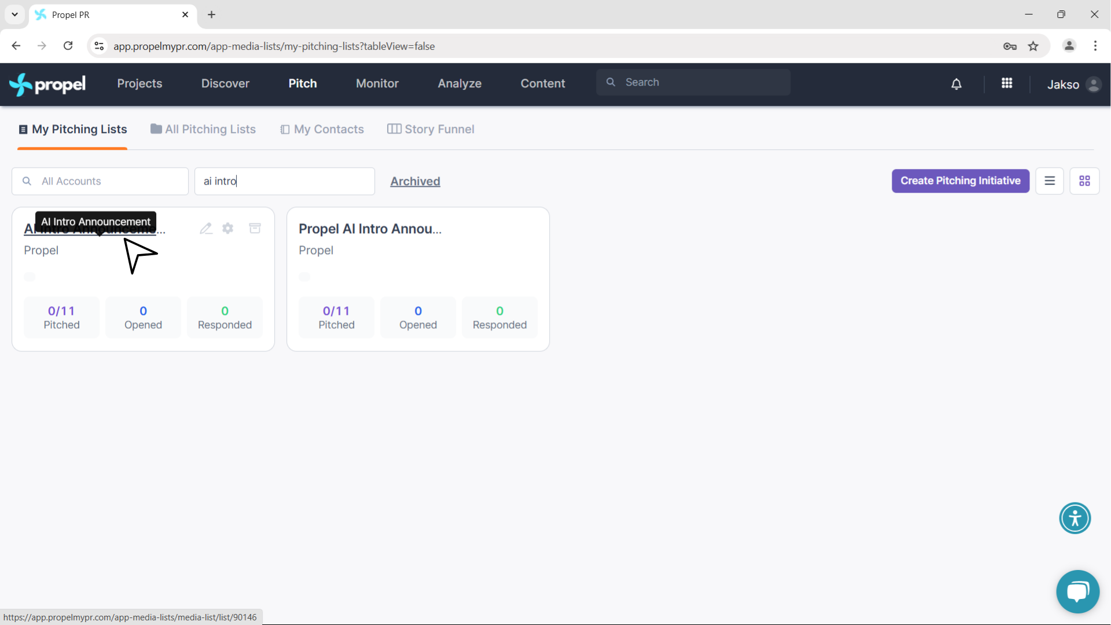1111x625 pixels.
Task: Open the notifications bell
Action: tap(957, 84)
